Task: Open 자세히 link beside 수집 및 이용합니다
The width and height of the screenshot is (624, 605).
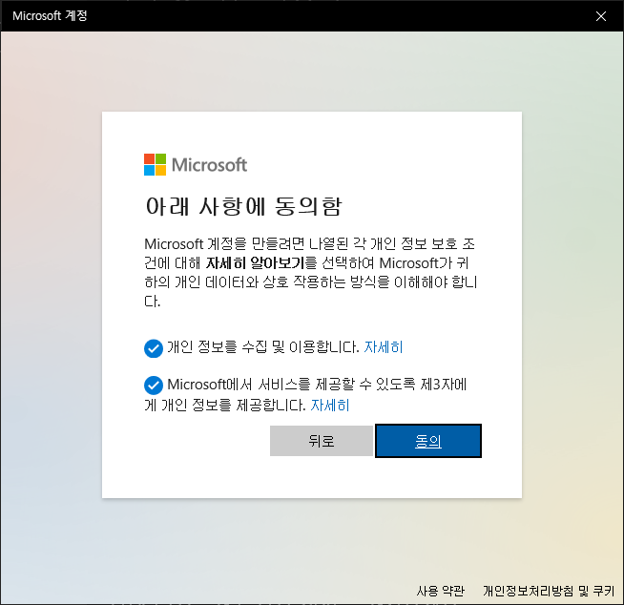Action: coord(384,347)
